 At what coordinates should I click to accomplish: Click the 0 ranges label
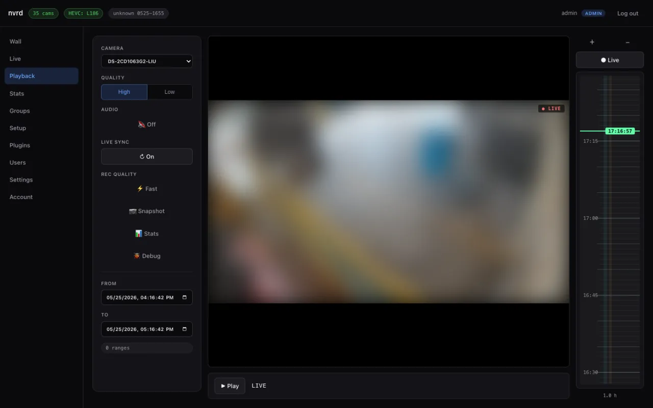pyautogui.click(x=147, y=348)
